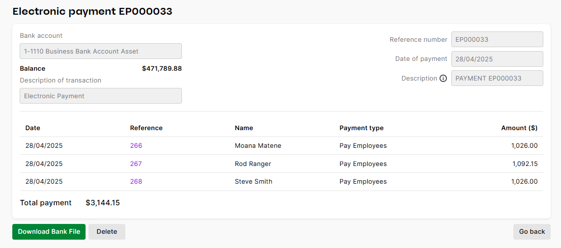Click the name Rod Ranger
The width and height of the screenshot is (561, 248).
click(253, 164)
